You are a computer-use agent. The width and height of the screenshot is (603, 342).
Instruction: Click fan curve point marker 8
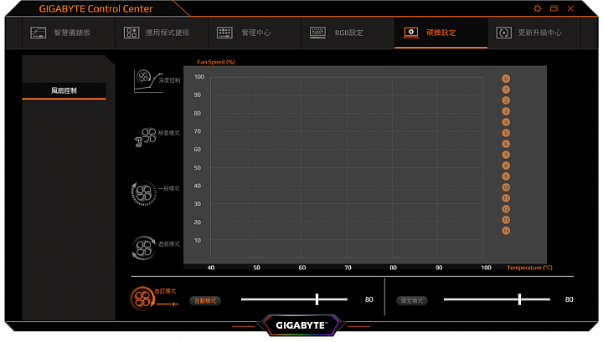(506, 166)
